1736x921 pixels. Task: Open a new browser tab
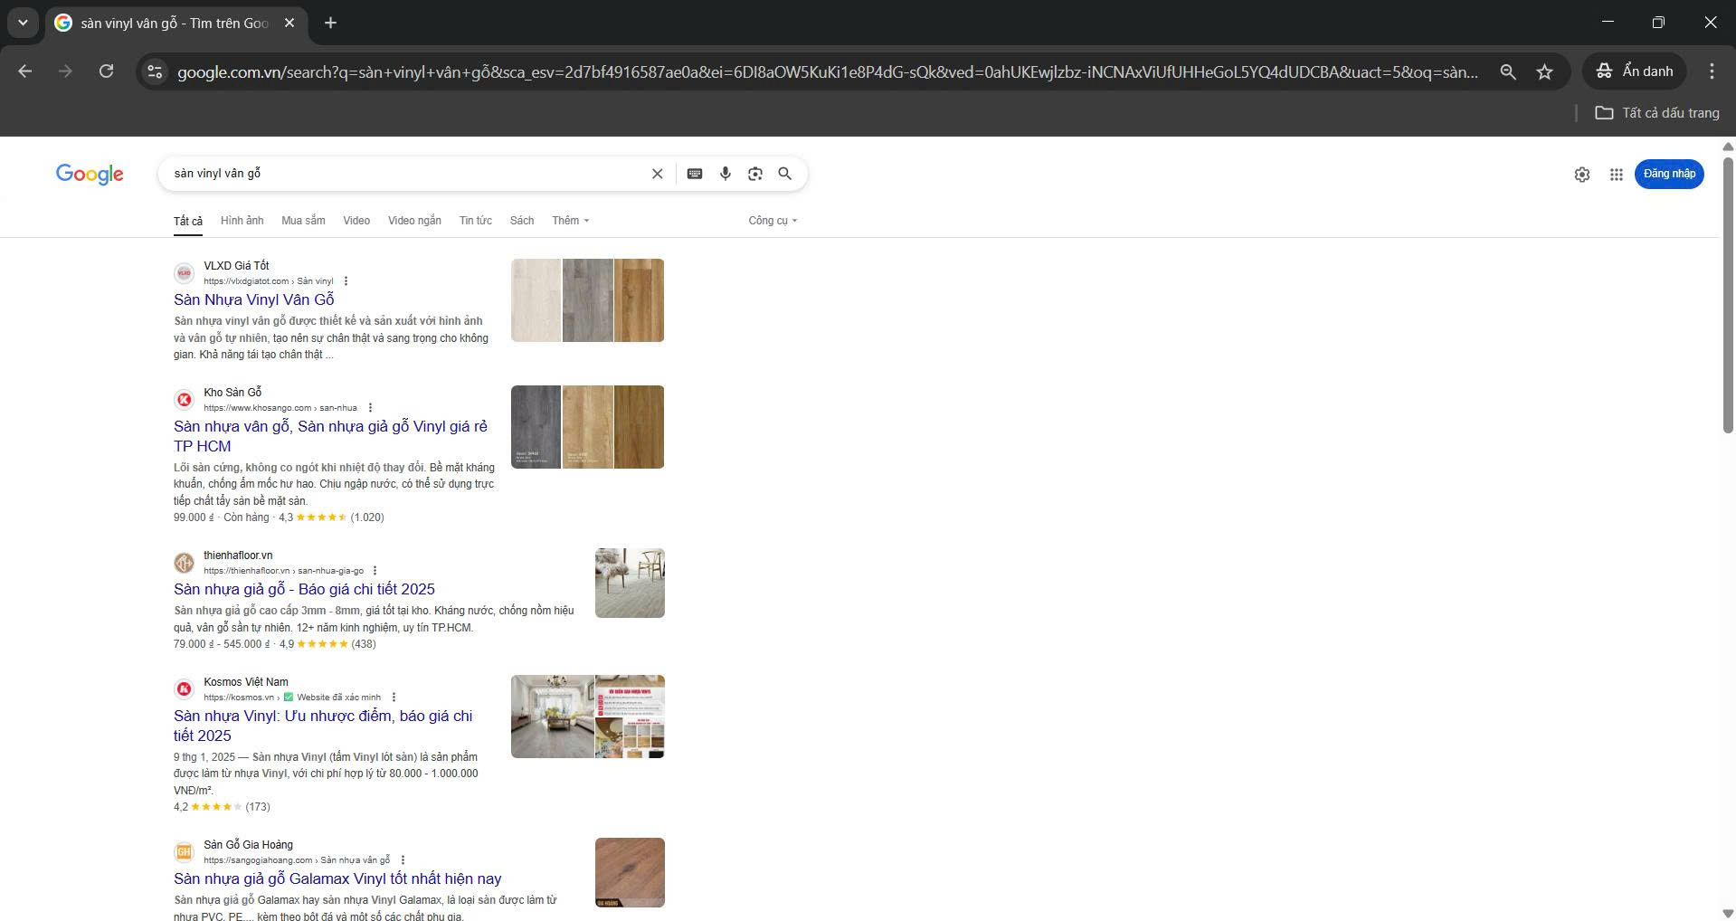pyautogui.click(x=330, y=23)
